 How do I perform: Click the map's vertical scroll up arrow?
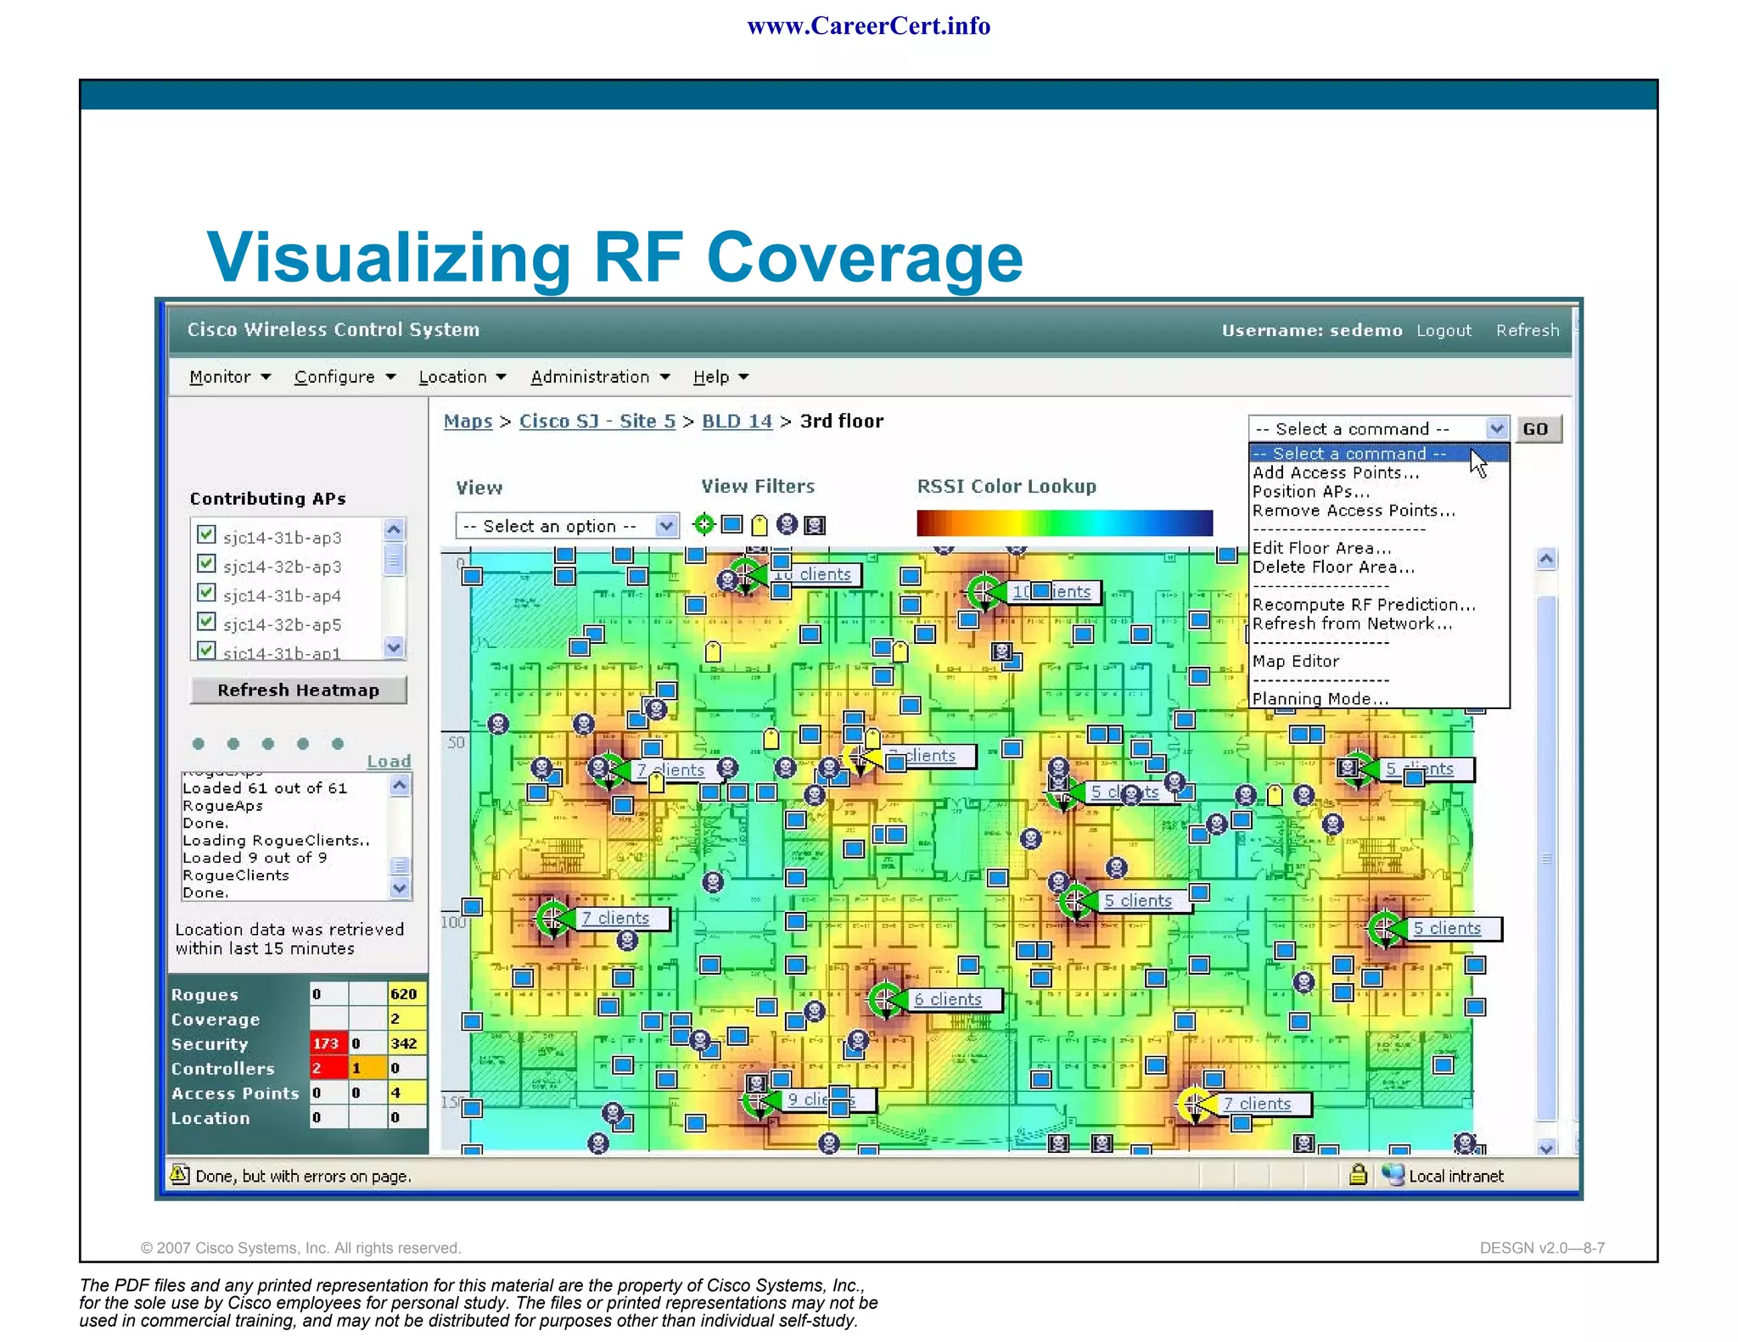tap(1546, 559)
